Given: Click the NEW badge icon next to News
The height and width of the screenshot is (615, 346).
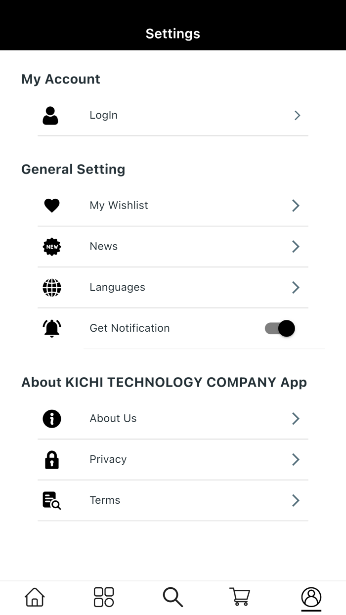Looking at the screenshot, I should [51, 246].
